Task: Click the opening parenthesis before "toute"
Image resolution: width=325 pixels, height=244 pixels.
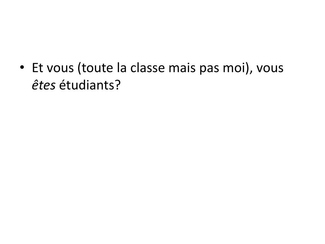Action: tap(79, 68)
